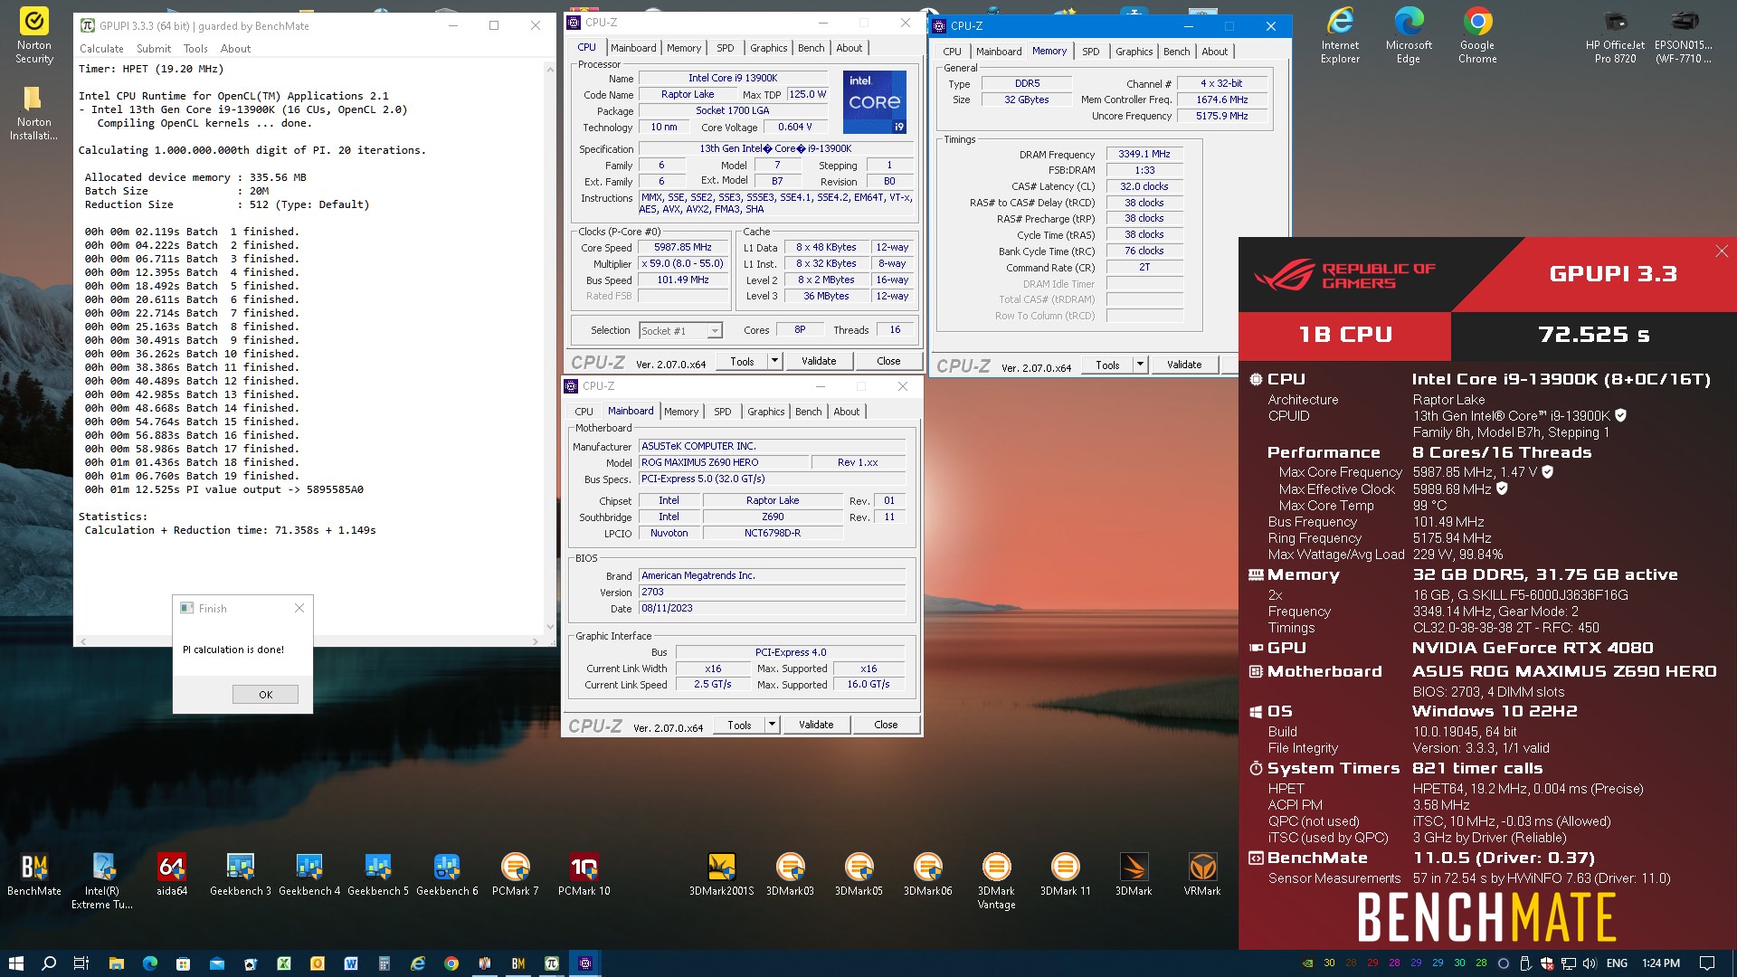Open Tools dropdown arrow in CPU-Z CPU window
The width and height of the screenshot is (1737, 977).
click(x=774, y=361)
